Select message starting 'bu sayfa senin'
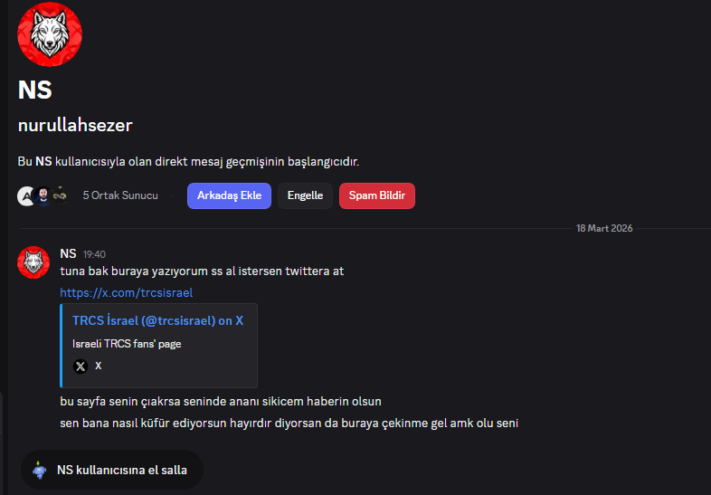Screen dimensions: 711x495 [221, 402]
